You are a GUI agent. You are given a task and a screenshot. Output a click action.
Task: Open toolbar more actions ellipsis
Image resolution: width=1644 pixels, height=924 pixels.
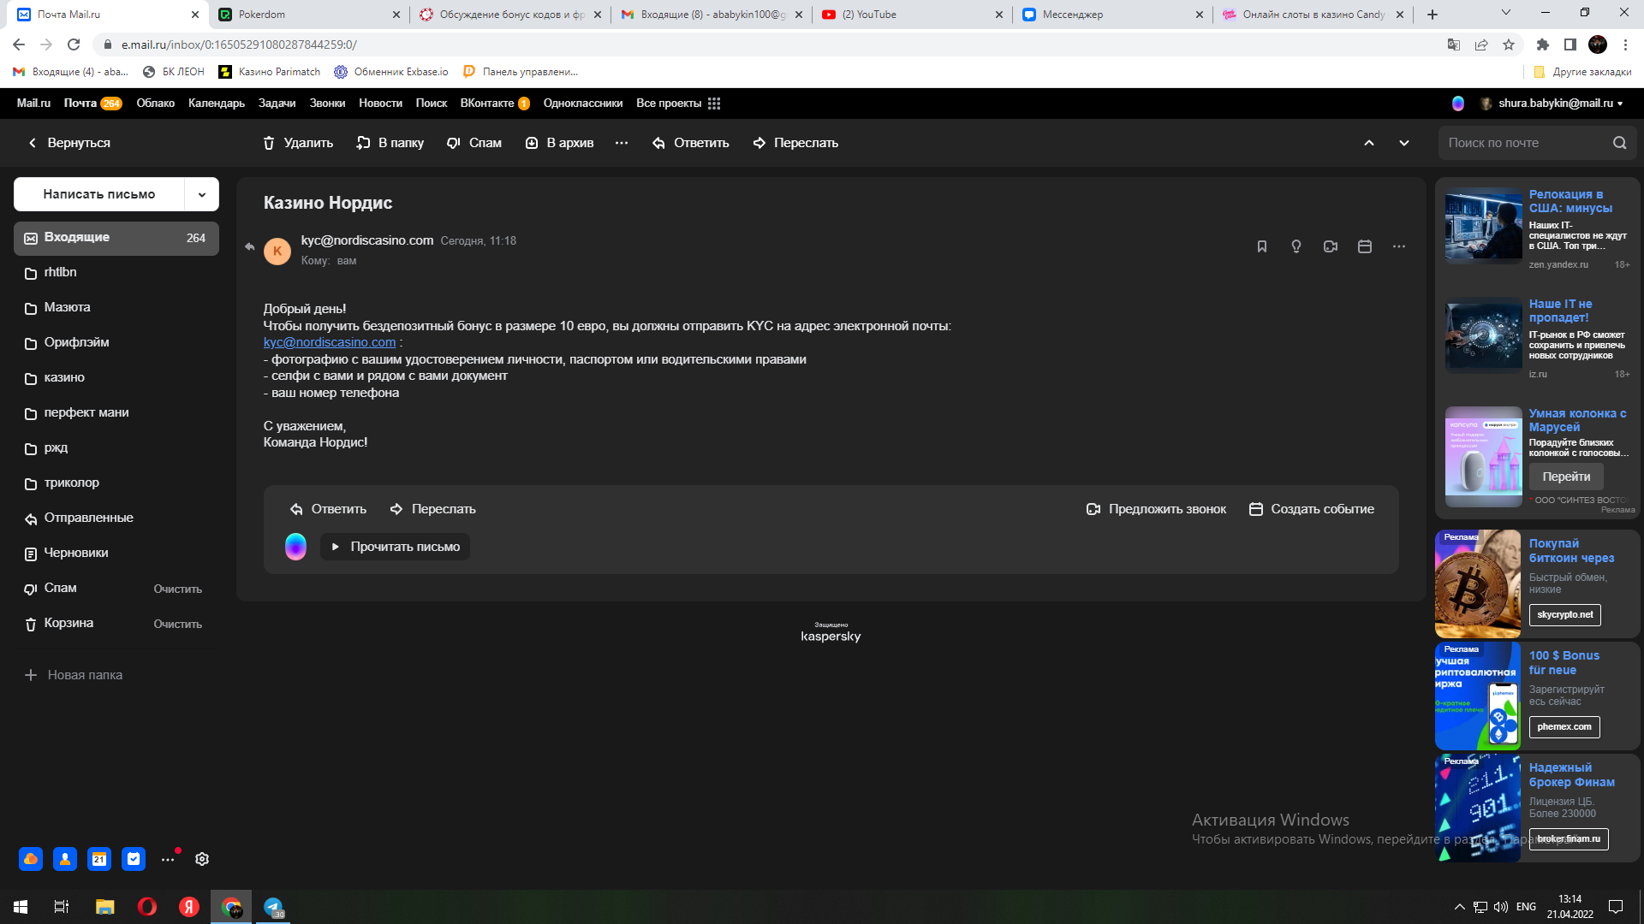pos(622,143)
